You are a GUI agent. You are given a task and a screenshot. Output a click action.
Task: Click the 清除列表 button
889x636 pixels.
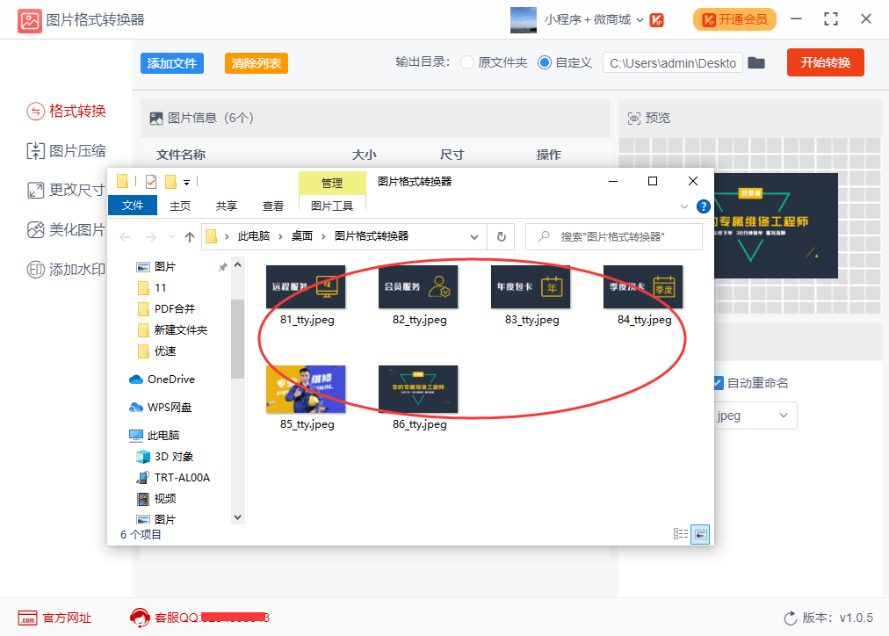pyautogui.click(x=256, y=62)
